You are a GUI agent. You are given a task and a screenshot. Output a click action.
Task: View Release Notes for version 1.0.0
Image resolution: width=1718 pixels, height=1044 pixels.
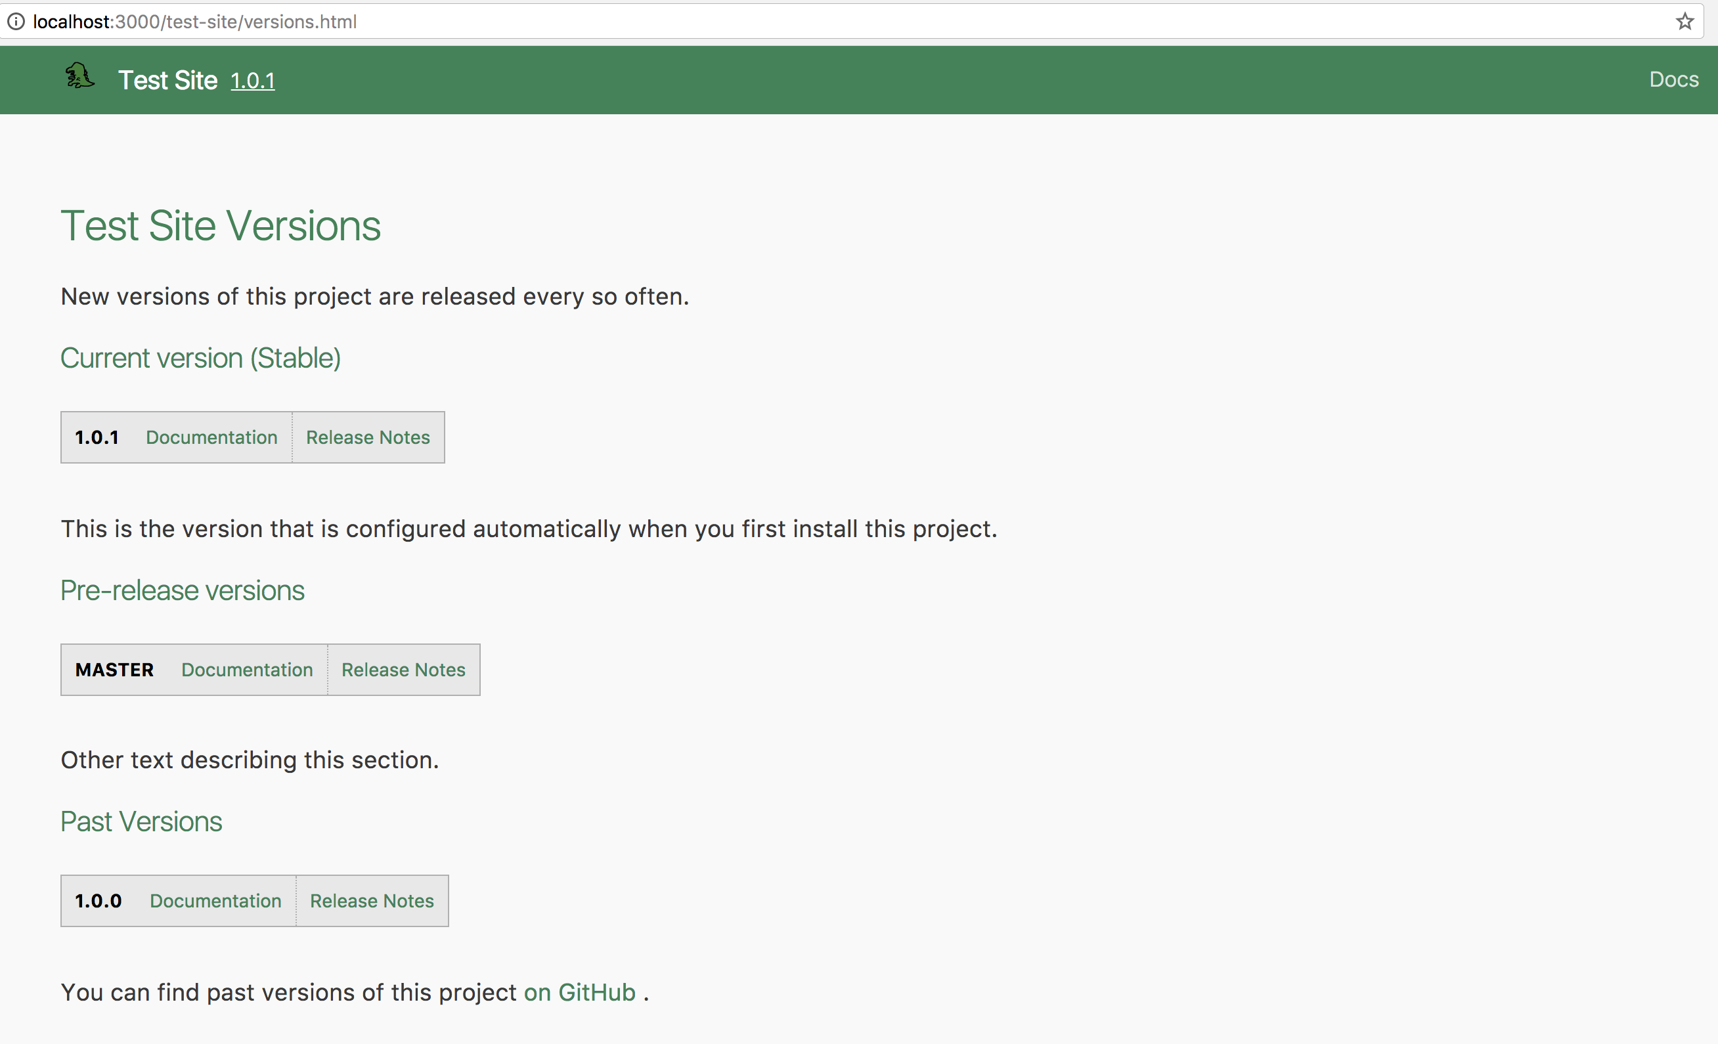(372, 900)
